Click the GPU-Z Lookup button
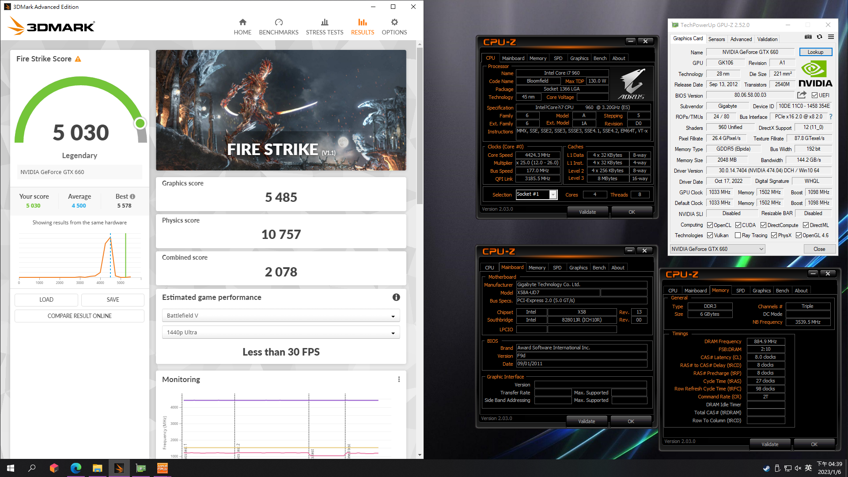Image resolution: width=848 pixels, height=477 pixels. pyautogui.click(x=815, y=52)
